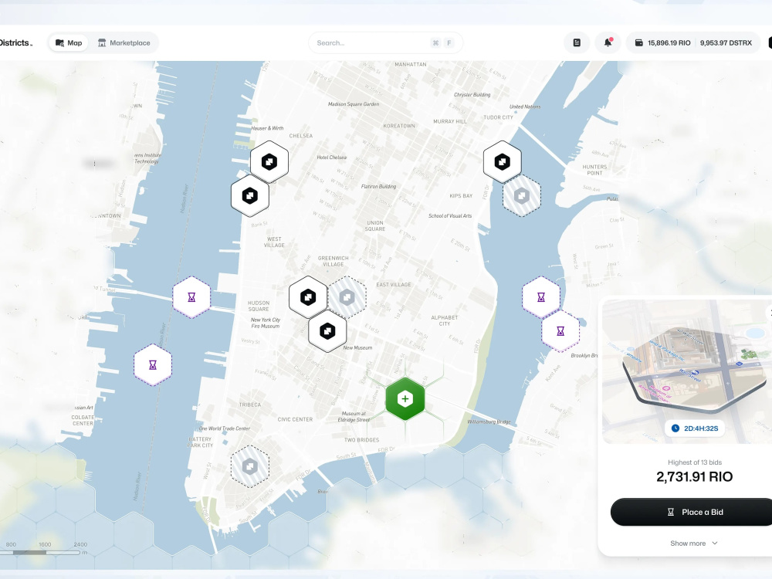Click the Chelsea map label
Screen dimensions: 772x579
pos(301,136)
